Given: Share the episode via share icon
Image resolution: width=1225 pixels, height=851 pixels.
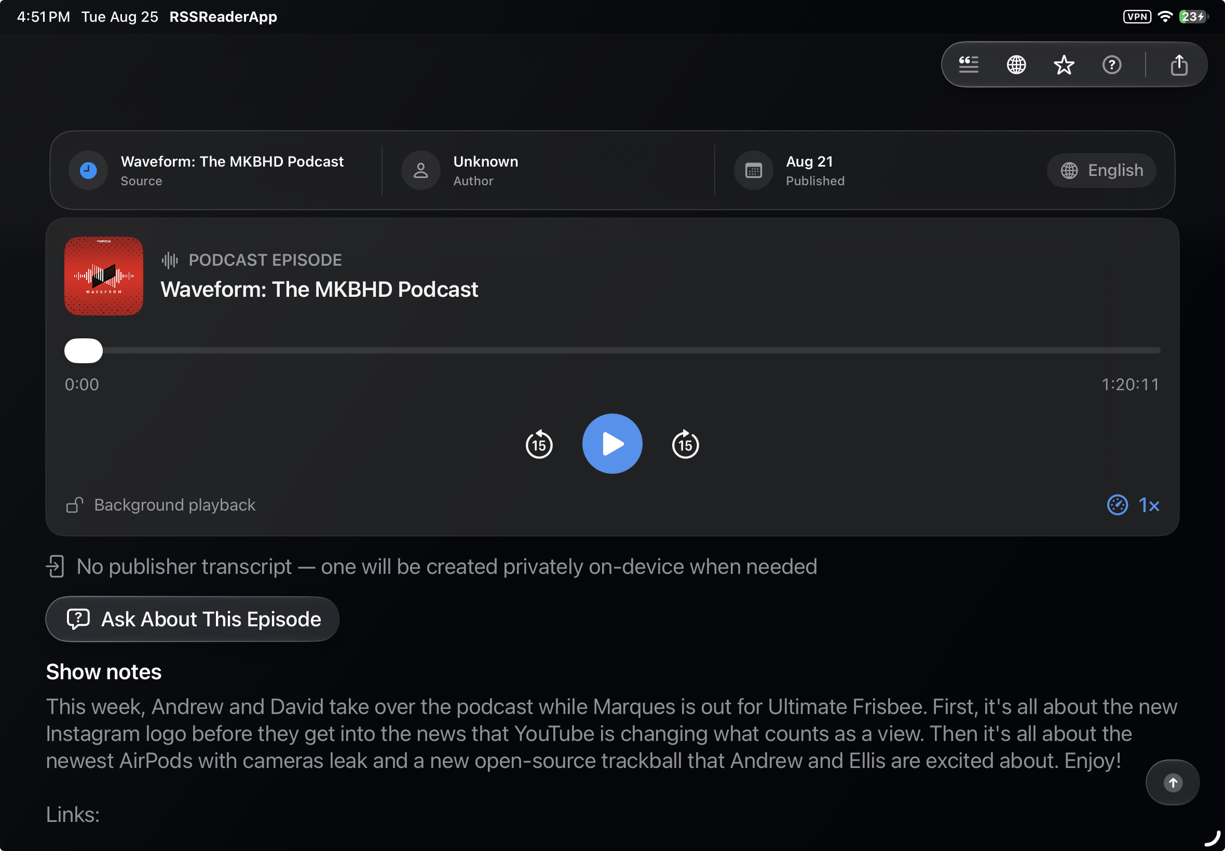Looking at the screenshot, I should pos(1179,64).
